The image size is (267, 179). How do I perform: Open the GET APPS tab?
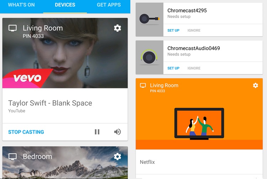tap(109, 5)
